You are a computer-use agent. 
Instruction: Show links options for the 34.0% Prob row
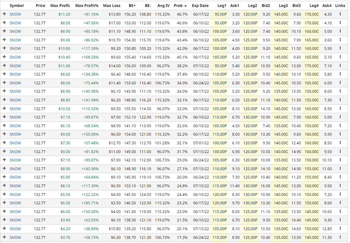click(340, 91)
